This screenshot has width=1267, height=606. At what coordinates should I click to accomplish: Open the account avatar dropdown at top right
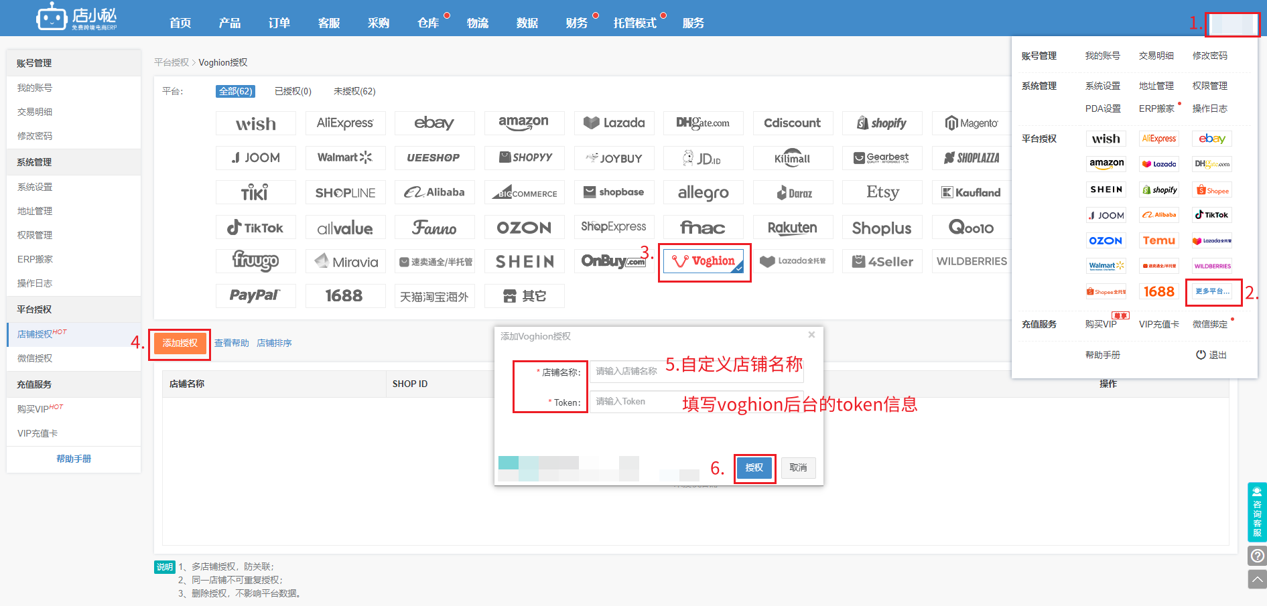(1232, 24)
